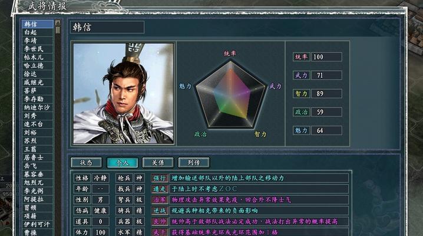Select 徐达 in the officer list

click(x=38, y=74)
